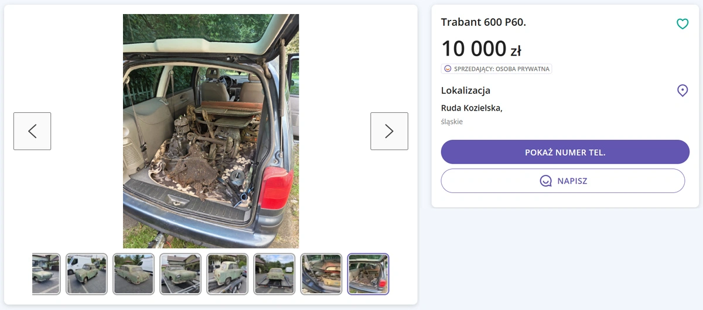Viewport: 703px width, 310px height.
Task: Select fourth thumbnail with Trabant near house
Action: tap(180, 274)
